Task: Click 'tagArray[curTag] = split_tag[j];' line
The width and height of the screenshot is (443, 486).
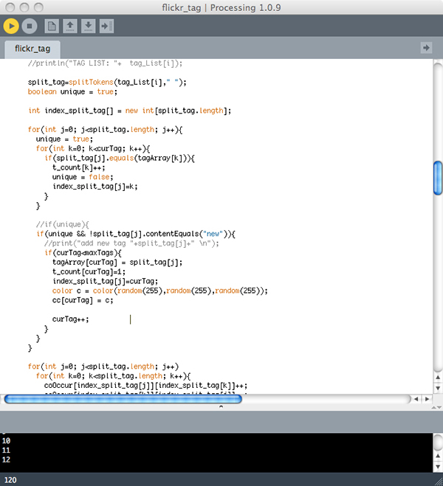Action: [x=117, y=263]
